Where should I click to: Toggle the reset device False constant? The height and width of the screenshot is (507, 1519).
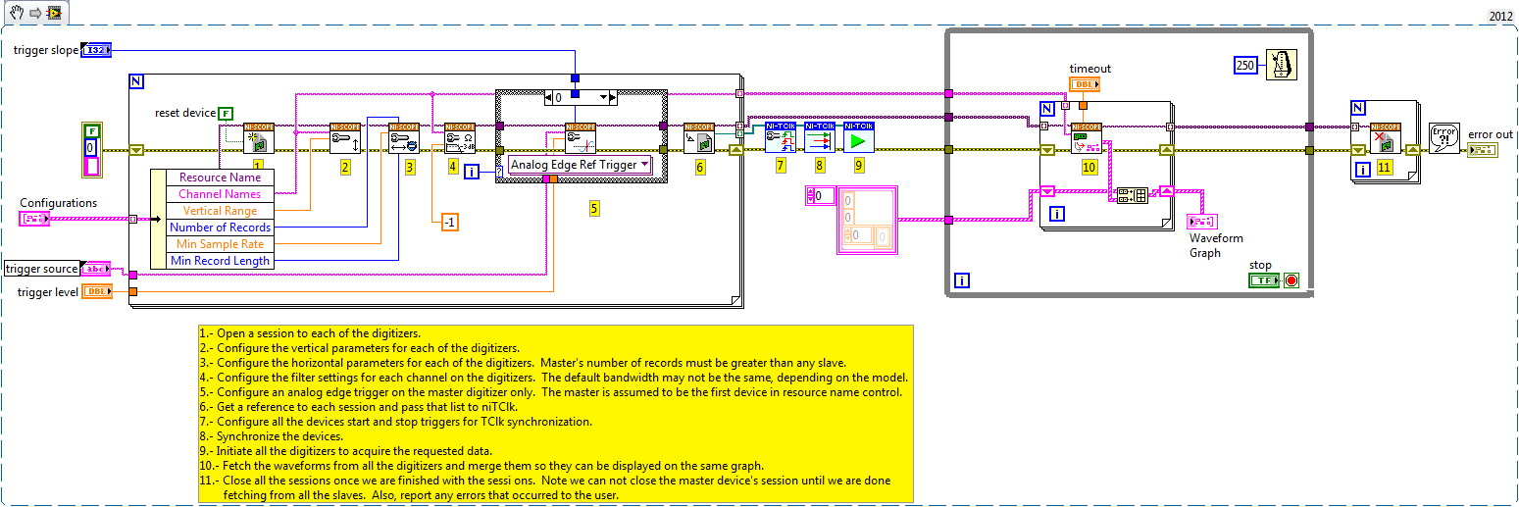[x=226, y=113]
